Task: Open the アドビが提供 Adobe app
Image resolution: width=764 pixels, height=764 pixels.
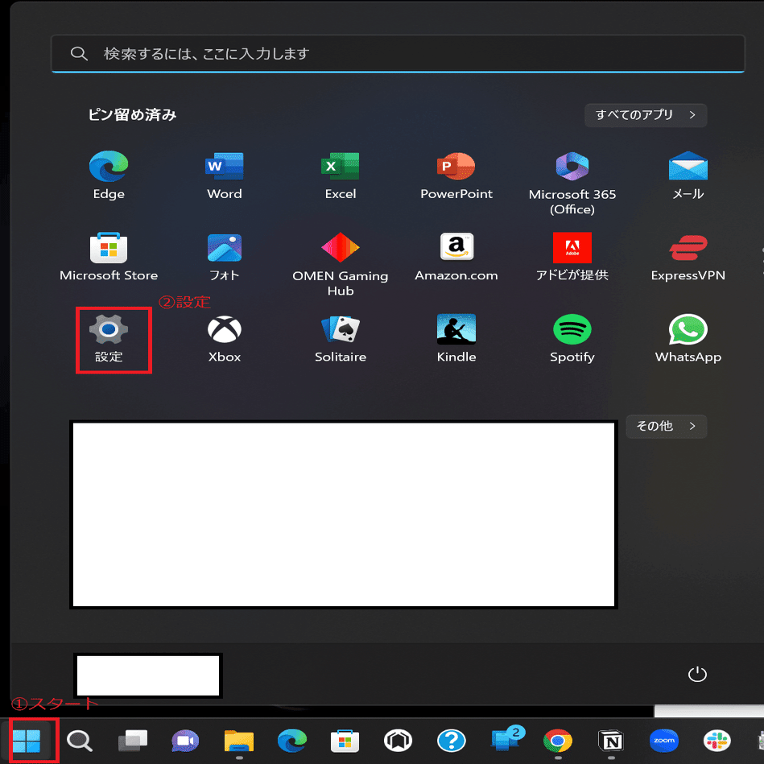Action: click(x=572, y=257)
